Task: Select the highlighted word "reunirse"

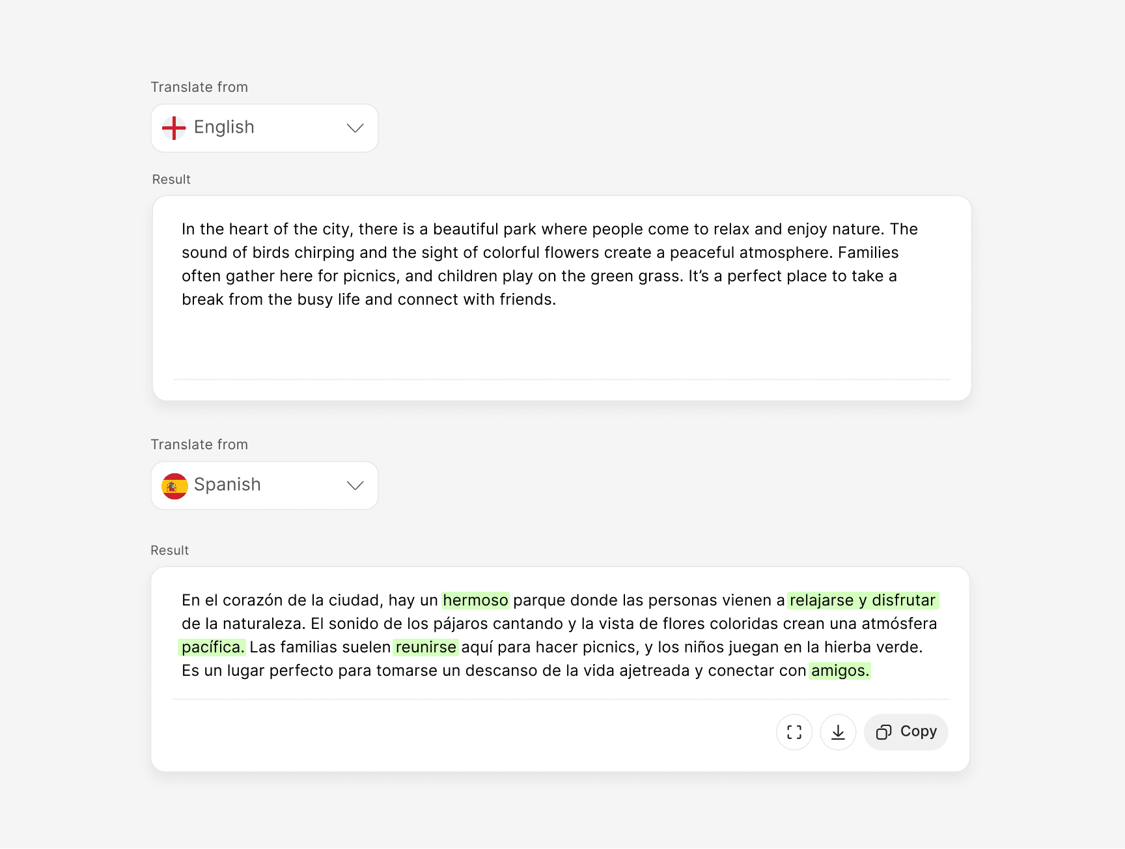Action: (426, 647)
